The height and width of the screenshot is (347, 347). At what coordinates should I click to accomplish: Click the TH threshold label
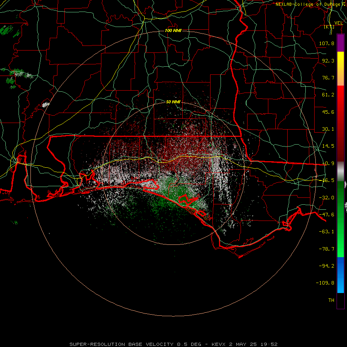click(x=331, y=300)
